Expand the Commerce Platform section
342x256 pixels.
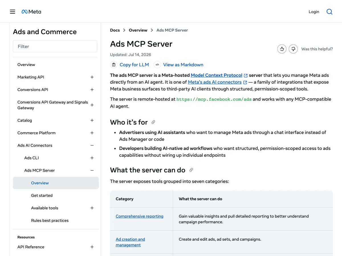[x=92, y=133]
